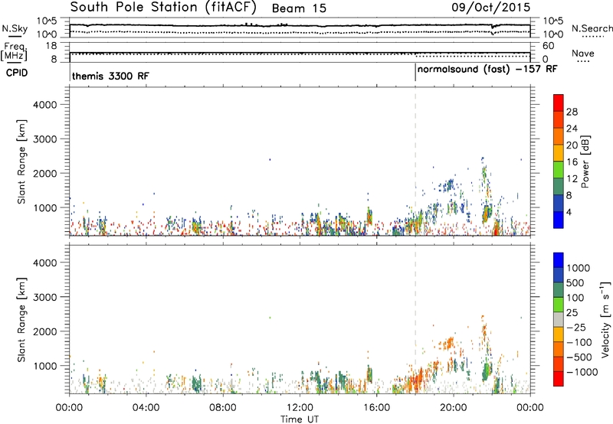Click the 'N.Sky' legend label

pyautogui.click(x=15, y=28)
